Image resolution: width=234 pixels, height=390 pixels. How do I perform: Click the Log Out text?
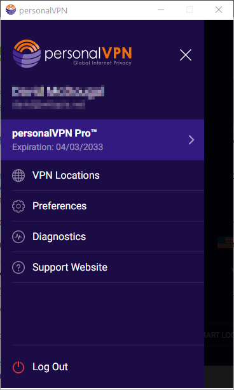50,367
